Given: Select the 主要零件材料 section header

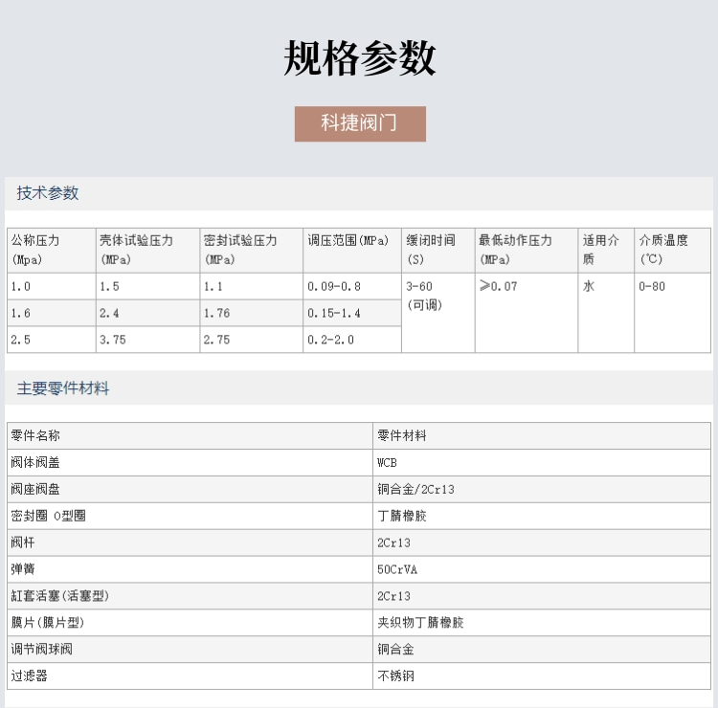Looking at the screenshot, I should [x=63, y=388].
